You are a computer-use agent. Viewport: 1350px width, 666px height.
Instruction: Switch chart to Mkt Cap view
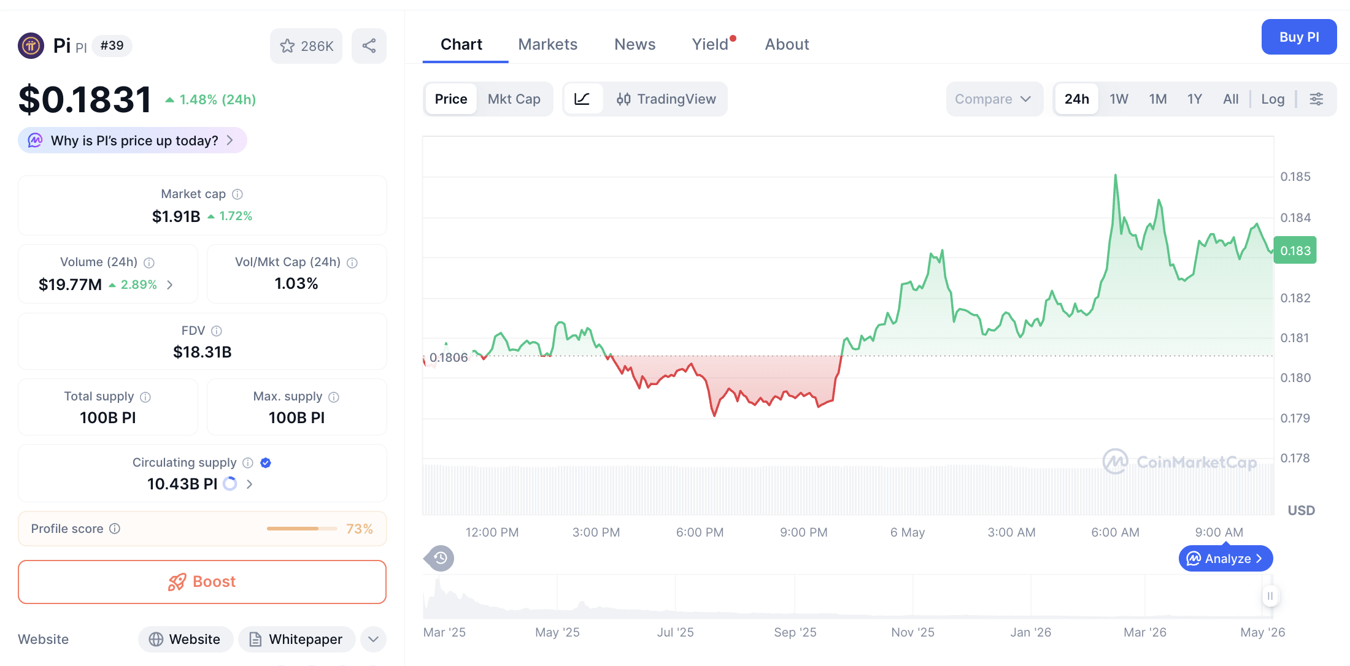point(514,99)
